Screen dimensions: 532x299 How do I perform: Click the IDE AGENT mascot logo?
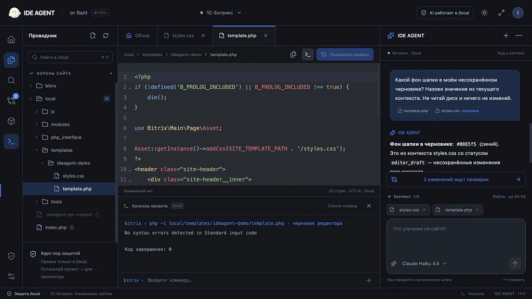[15, 13]
